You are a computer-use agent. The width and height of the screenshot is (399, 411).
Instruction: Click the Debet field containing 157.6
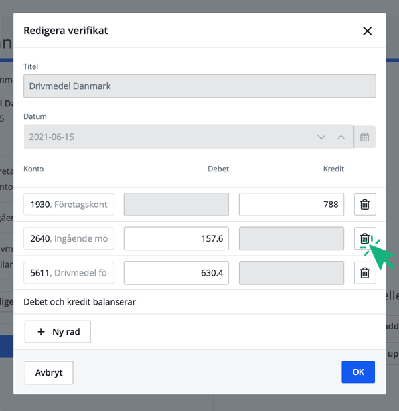pyautogui.click(x=176, y=238)
